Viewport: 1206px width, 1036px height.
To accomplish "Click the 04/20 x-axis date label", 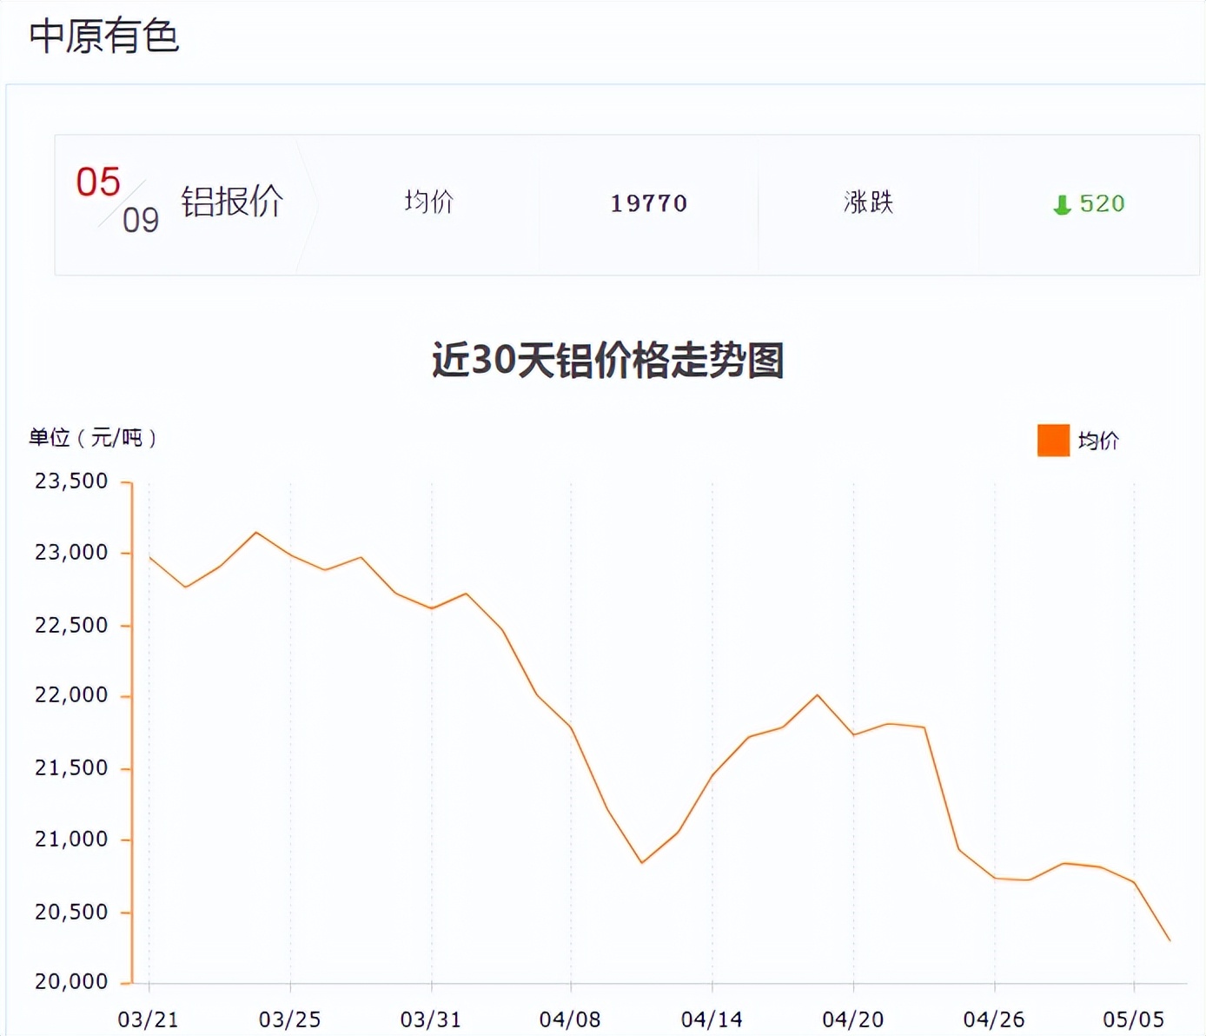I will pyautogui.click(x=853, y=1019).
